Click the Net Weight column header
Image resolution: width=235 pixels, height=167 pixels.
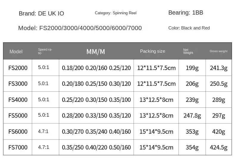click(x=188, y=51)
